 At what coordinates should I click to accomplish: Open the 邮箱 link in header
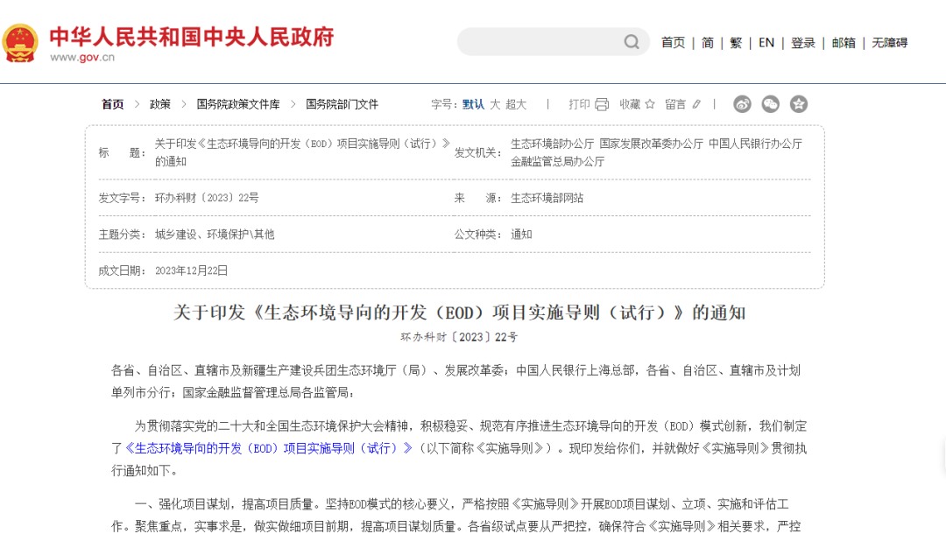[844, 42]
